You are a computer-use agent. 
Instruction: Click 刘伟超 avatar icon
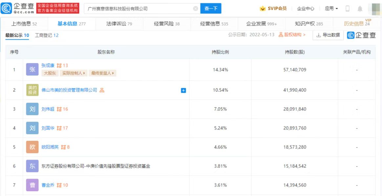tap(32, 109)
